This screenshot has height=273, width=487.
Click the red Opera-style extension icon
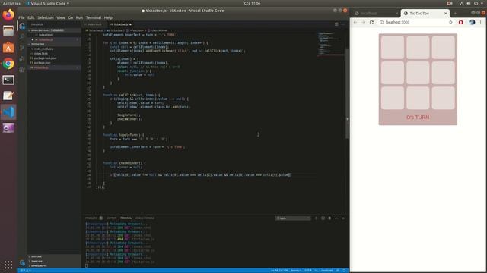click(x=461, y=22)
